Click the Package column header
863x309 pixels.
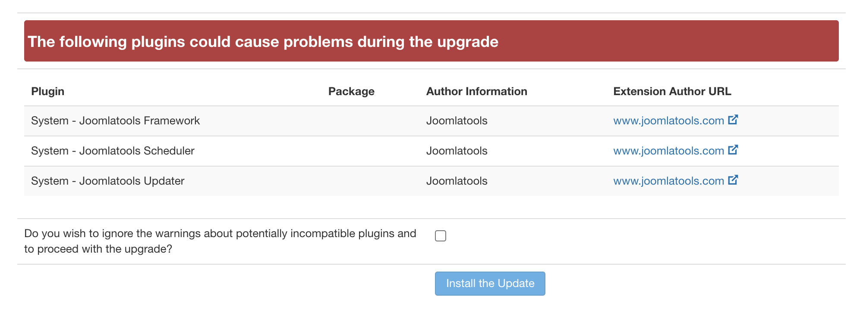coord(351,91)
